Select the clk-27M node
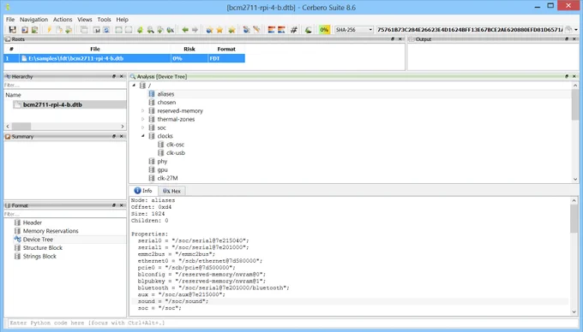The width and height of the screenshot is (583, 332). (167, 178)
